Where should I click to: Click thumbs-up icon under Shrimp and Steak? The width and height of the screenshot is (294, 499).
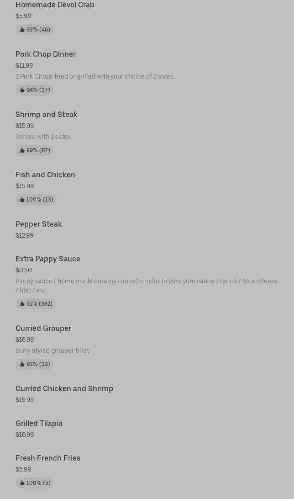tap(22, 150)
